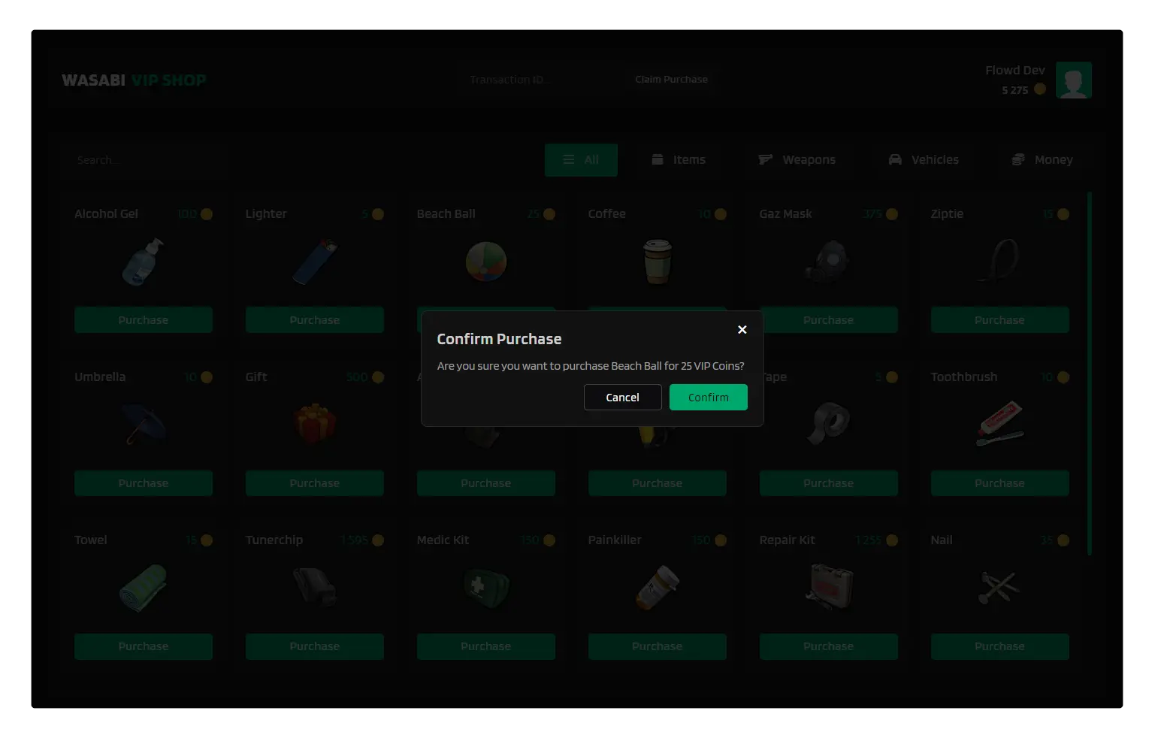Purchase the Medic Kit
The height and width of the screenshot is (738, 1158).
[485, 646]
